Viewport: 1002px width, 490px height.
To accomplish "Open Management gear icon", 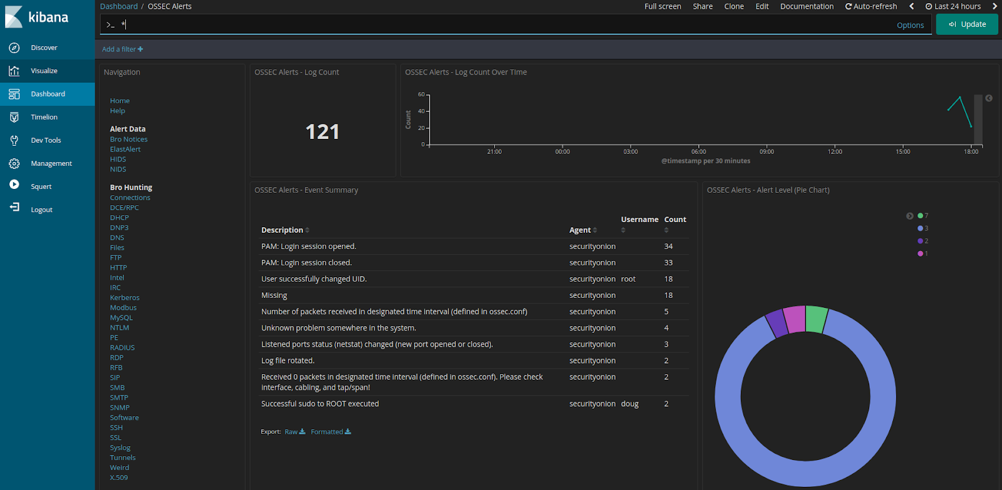I will click(x=14, y=163).
